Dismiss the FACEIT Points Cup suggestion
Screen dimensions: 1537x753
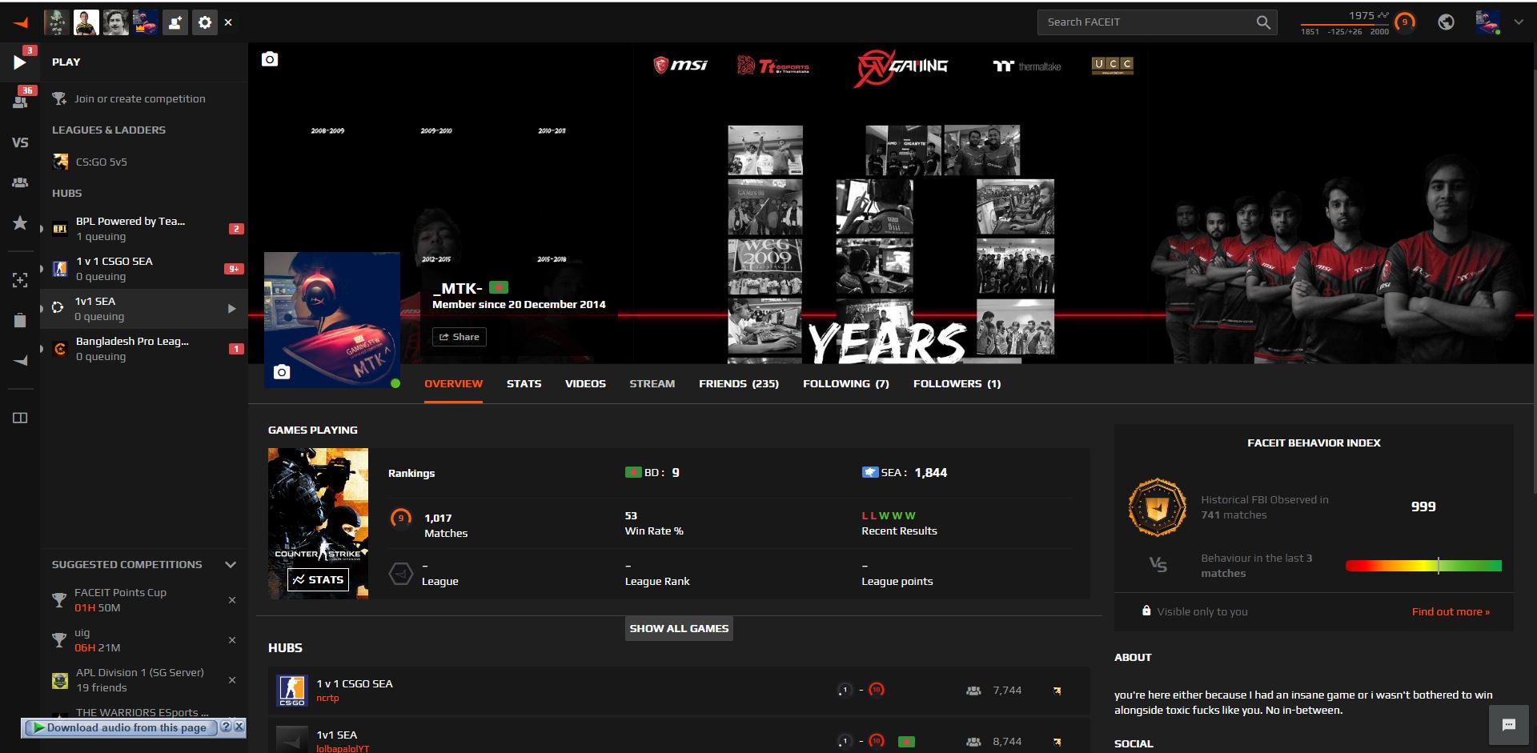coord(232,600)
